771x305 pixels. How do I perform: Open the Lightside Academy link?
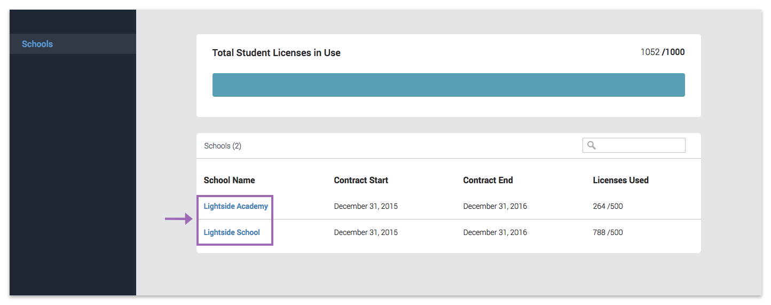click(x=235, y=206)
